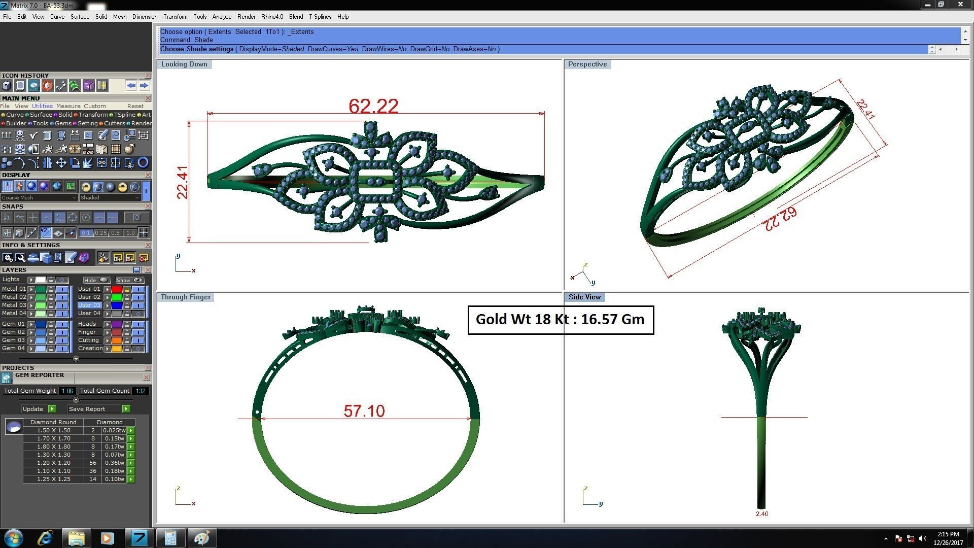Image resolution: width=974 pixels, height=548 pixels.
Task: Click the green four-viewport layout icon
Action: pos(70,186)
